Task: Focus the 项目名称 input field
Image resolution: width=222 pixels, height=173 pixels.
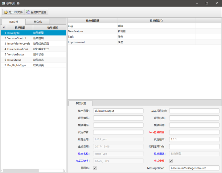Action: pyautogui.click(x=194, y=118)
